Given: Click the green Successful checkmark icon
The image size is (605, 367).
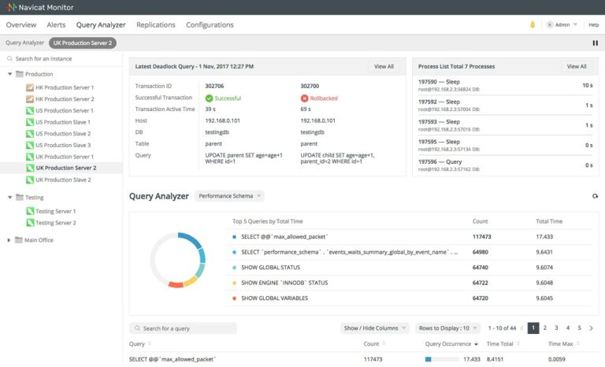Looking at the screenshot, I should [209, 98].
